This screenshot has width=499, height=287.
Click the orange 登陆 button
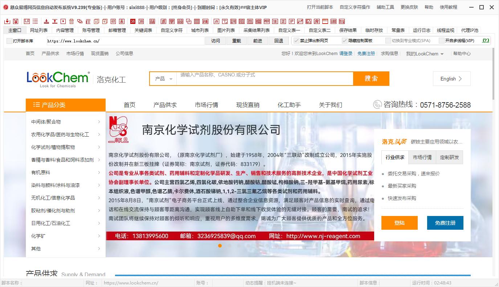pos(400,223)
